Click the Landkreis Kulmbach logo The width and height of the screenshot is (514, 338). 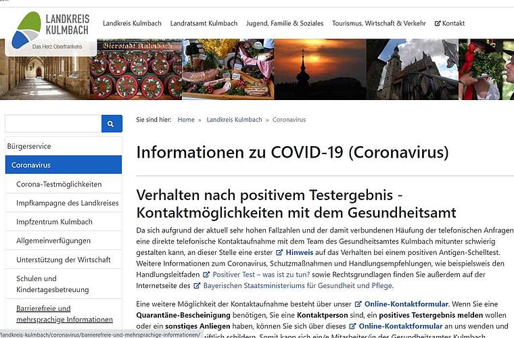click(x=51, y=28)
